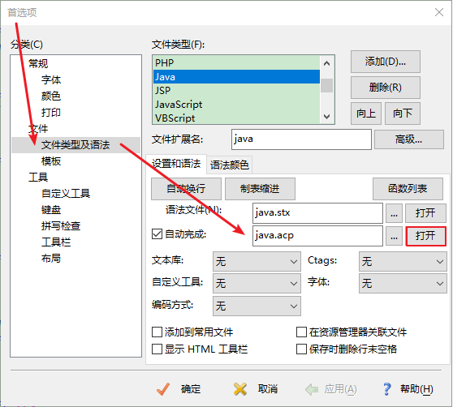The height and width of the screenshot is (407, 453).
Task: Open the 高级... advanced settings
Action: (x=409, y=139)
